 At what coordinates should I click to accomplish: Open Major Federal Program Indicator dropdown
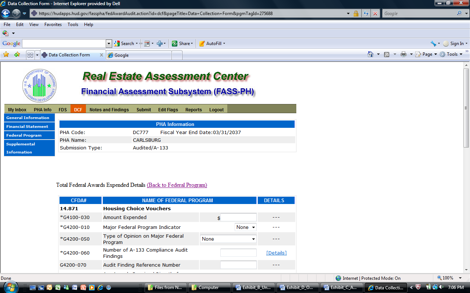point(245,227)
